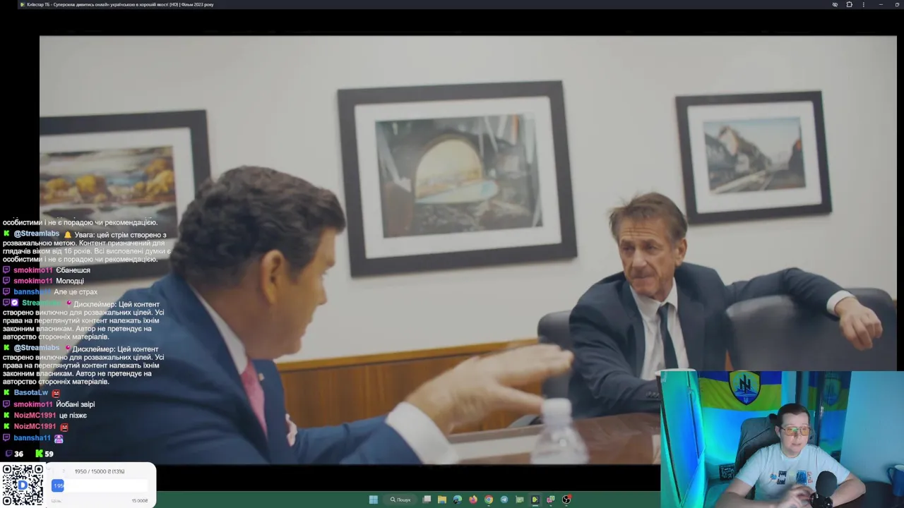Image resolution: width=904 pixels, height=508 pixels.
Task: Click the goal text 1950 / 15000 ₴ (13%)
Action: point(100,471)
